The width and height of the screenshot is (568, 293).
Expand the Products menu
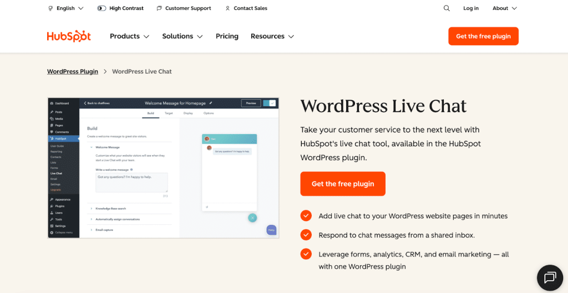[130, 36]
